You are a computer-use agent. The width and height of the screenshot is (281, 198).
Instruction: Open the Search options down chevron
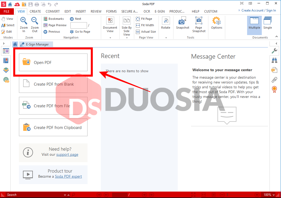point(65,195)
